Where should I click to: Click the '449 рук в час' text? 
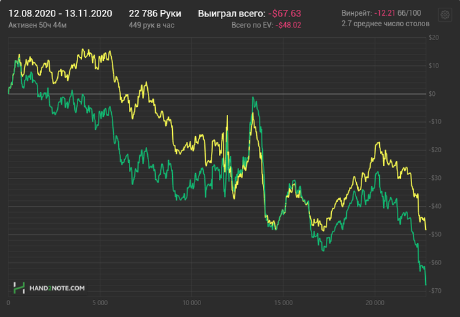tap(151, 25)
